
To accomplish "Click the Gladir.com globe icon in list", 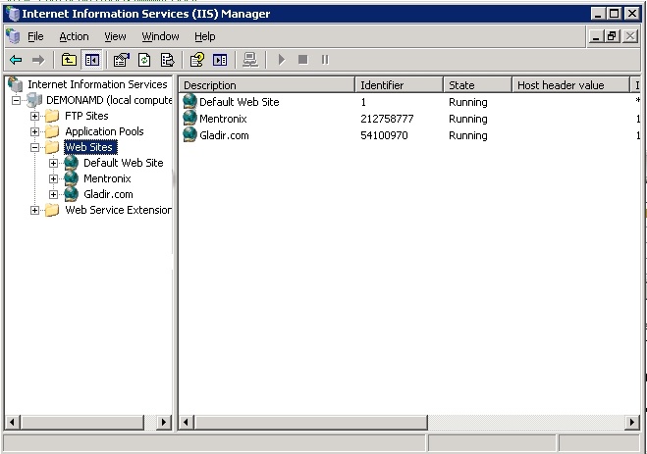I will (x=190, y=135).
